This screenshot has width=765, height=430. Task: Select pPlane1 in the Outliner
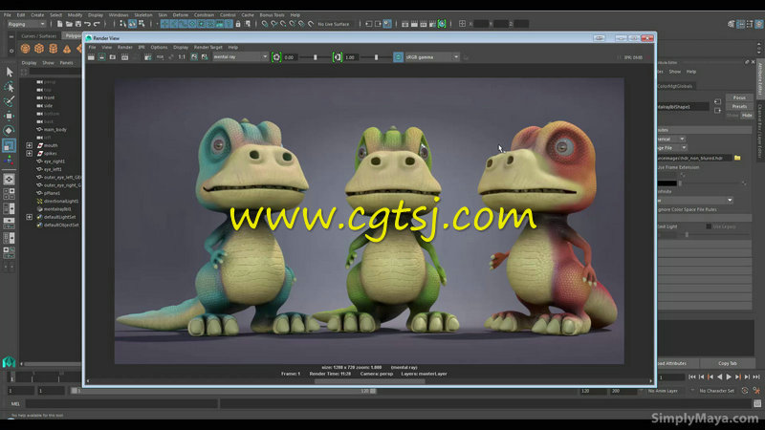tap(52, 193)
